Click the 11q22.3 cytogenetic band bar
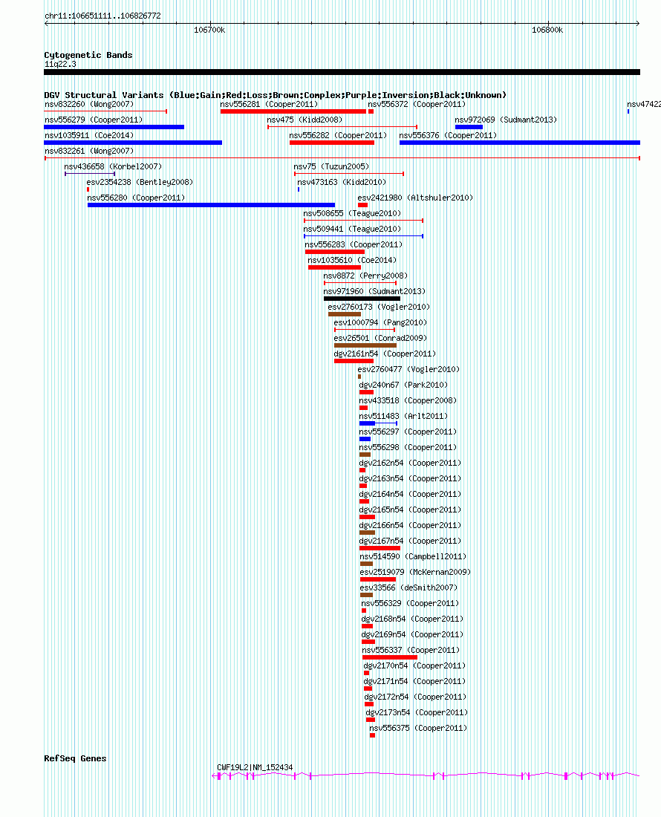This screenshot has width=661, height=817. [342, 73]
